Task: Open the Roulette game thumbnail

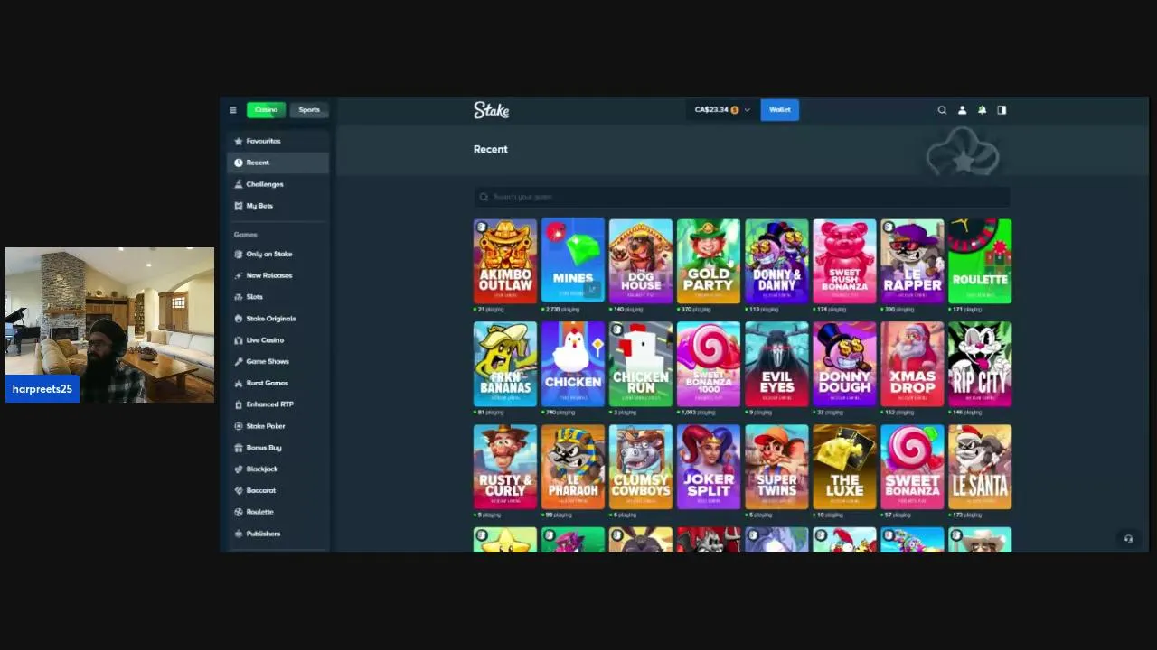Action: coord(980,261)
